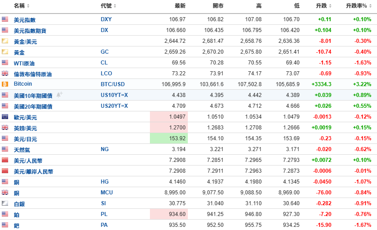Click the 開市 column header
The height and width of the screenshot is (230, 377).
click(218, 6)
